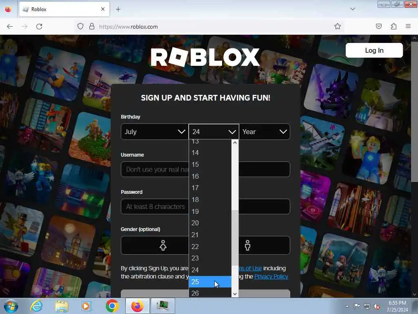Bookmark this page with star icon
Screen dimensions: 418x314
pyautogui.click(x=338, y=27)
